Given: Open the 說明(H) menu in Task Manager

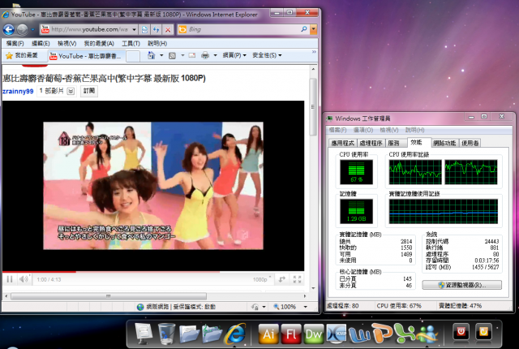Looking at the screenshot, I should [414, 130].
